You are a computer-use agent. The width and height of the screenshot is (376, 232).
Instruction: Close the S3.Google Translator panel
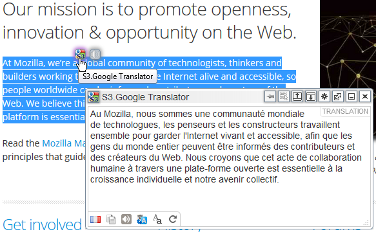pos(365,97)
